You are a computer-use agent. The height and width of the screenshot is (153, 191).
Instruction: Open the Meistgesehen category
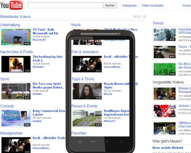coord(11,133)
